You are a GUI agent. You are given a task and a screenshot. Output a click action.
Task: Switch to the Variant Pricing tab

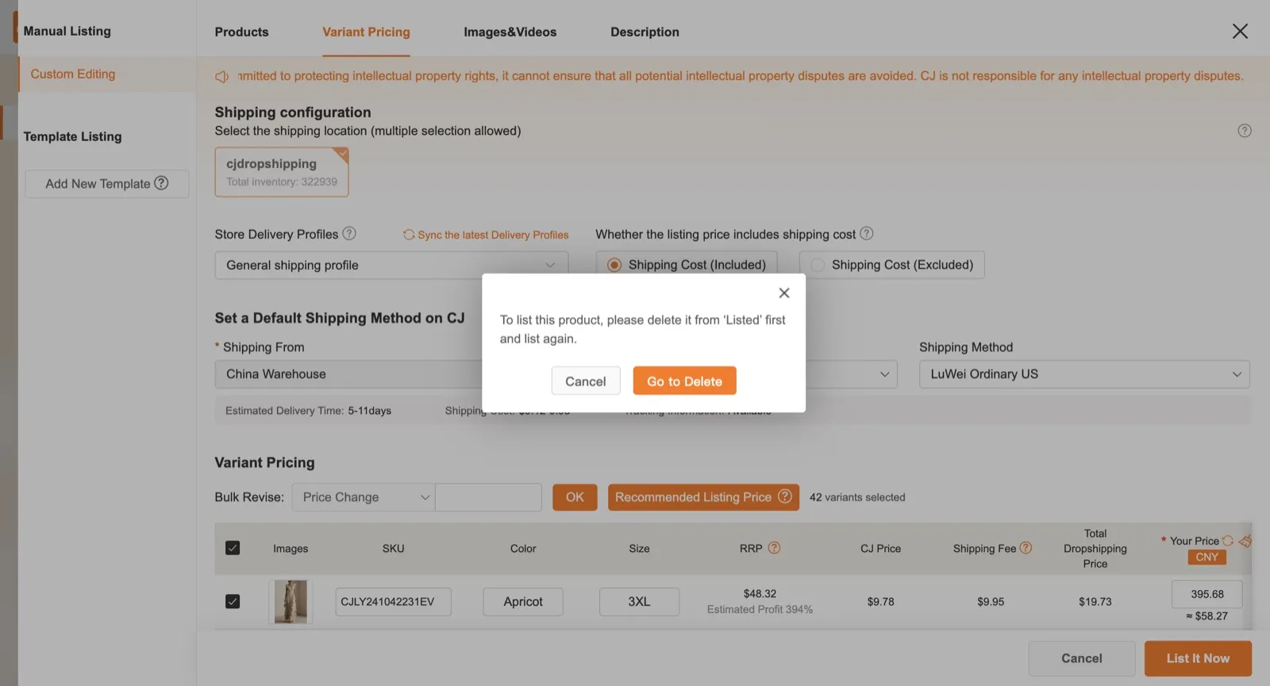pos(366,32)
